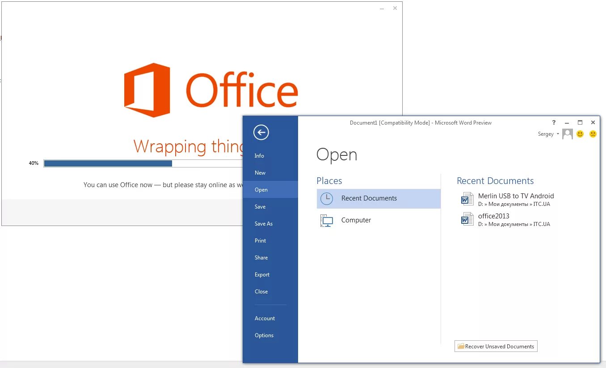Viewport: 606px width, 368px height.
Task: Send a frown feedback icon
Action: [593, 134]
